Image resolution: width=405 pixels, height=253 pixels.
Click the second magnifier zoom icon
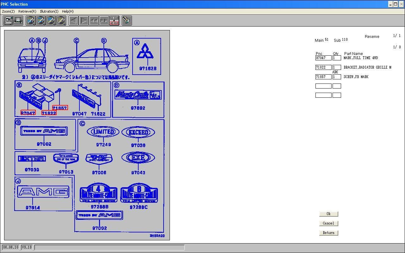41,21
